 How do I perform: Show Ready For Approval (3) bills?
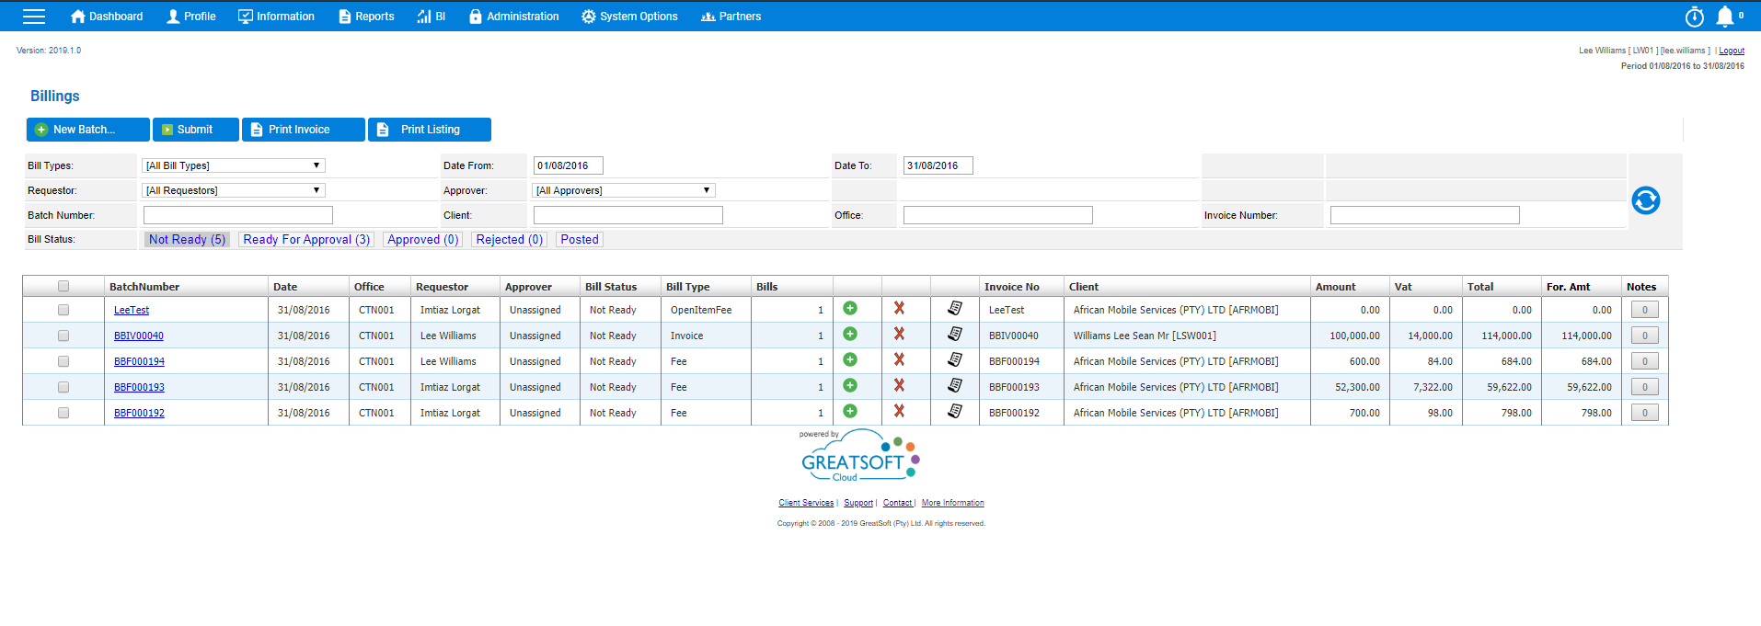pos(306,239)
